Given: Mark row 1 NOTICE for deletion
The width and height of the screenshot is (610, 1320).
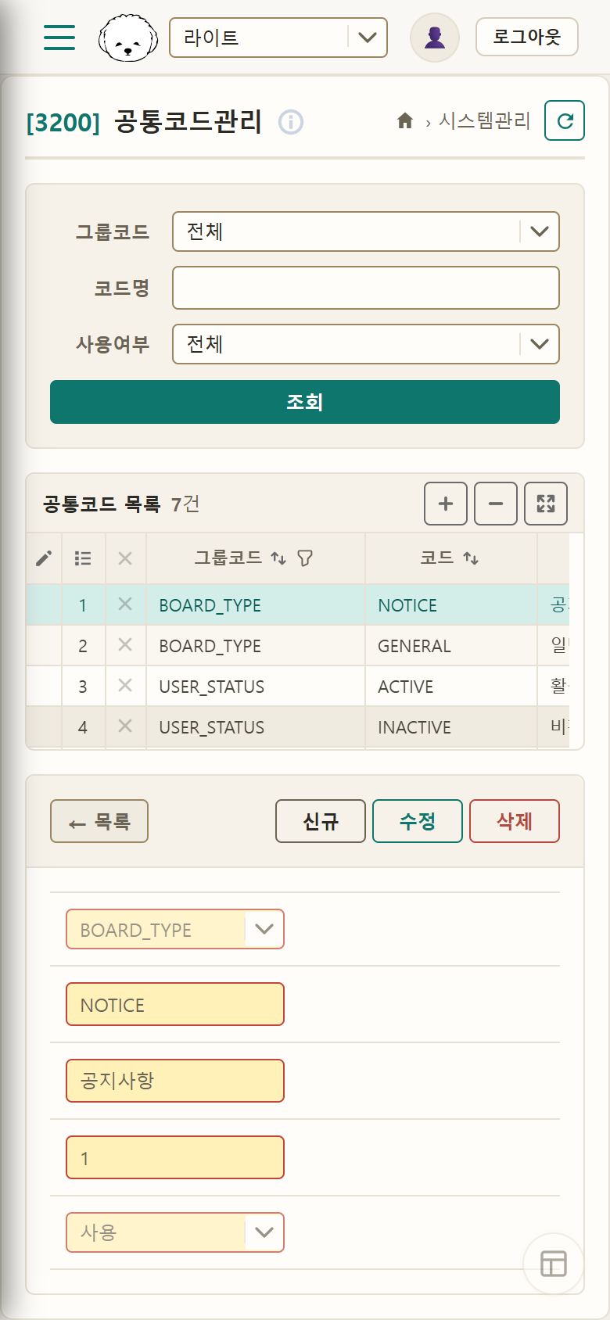Looking at the screenshot, I should pyautogui.click(x=125, y=604).
